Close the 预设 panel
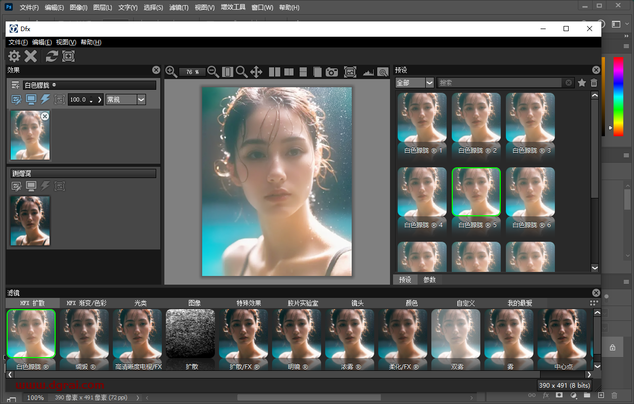The height and width of the screenshot is (404, 634). pyautogui.click(x=596, y=70)
